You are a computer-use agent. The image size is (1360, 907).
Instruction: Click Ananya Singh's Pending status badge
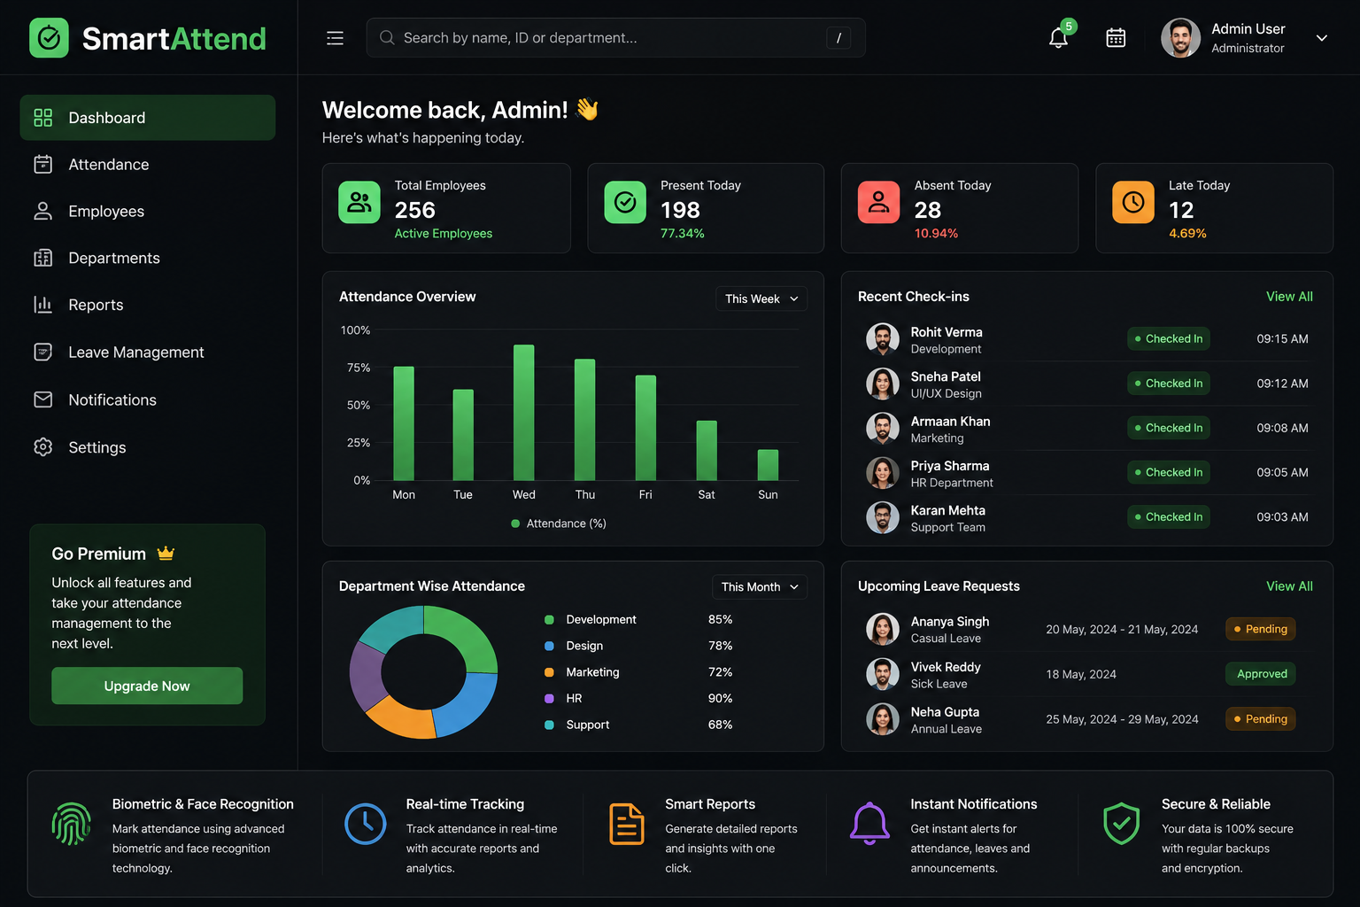tap(1261, 629)
